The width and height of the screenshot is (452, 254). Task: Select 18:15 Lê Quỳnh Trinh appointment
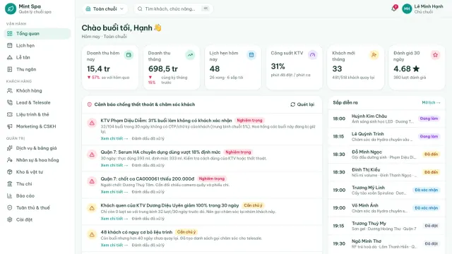tap(386, 136)
